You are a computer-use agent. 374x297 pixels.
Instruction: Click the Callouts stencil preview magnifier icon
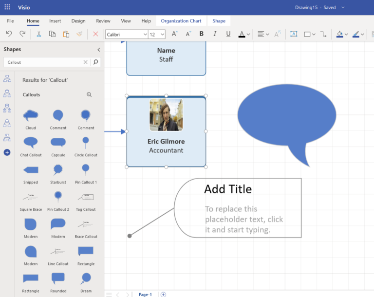[89, 94]
